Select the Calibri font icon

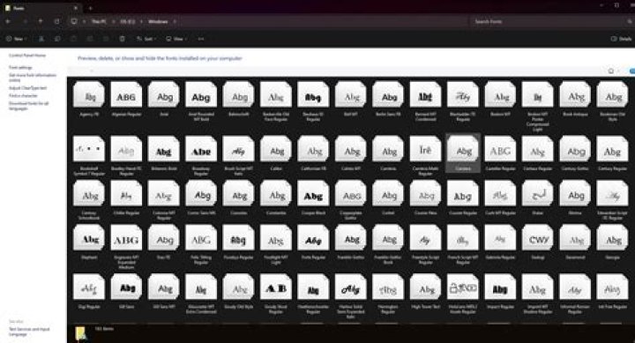[x=276, y=149]
